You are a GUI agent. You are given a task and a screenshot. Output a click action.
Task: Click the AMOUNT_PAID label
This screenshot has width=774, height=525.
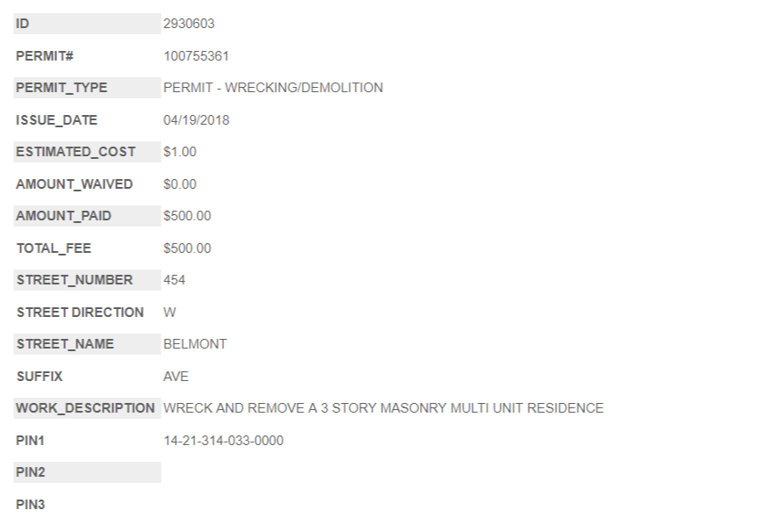[x=63, y=216]
